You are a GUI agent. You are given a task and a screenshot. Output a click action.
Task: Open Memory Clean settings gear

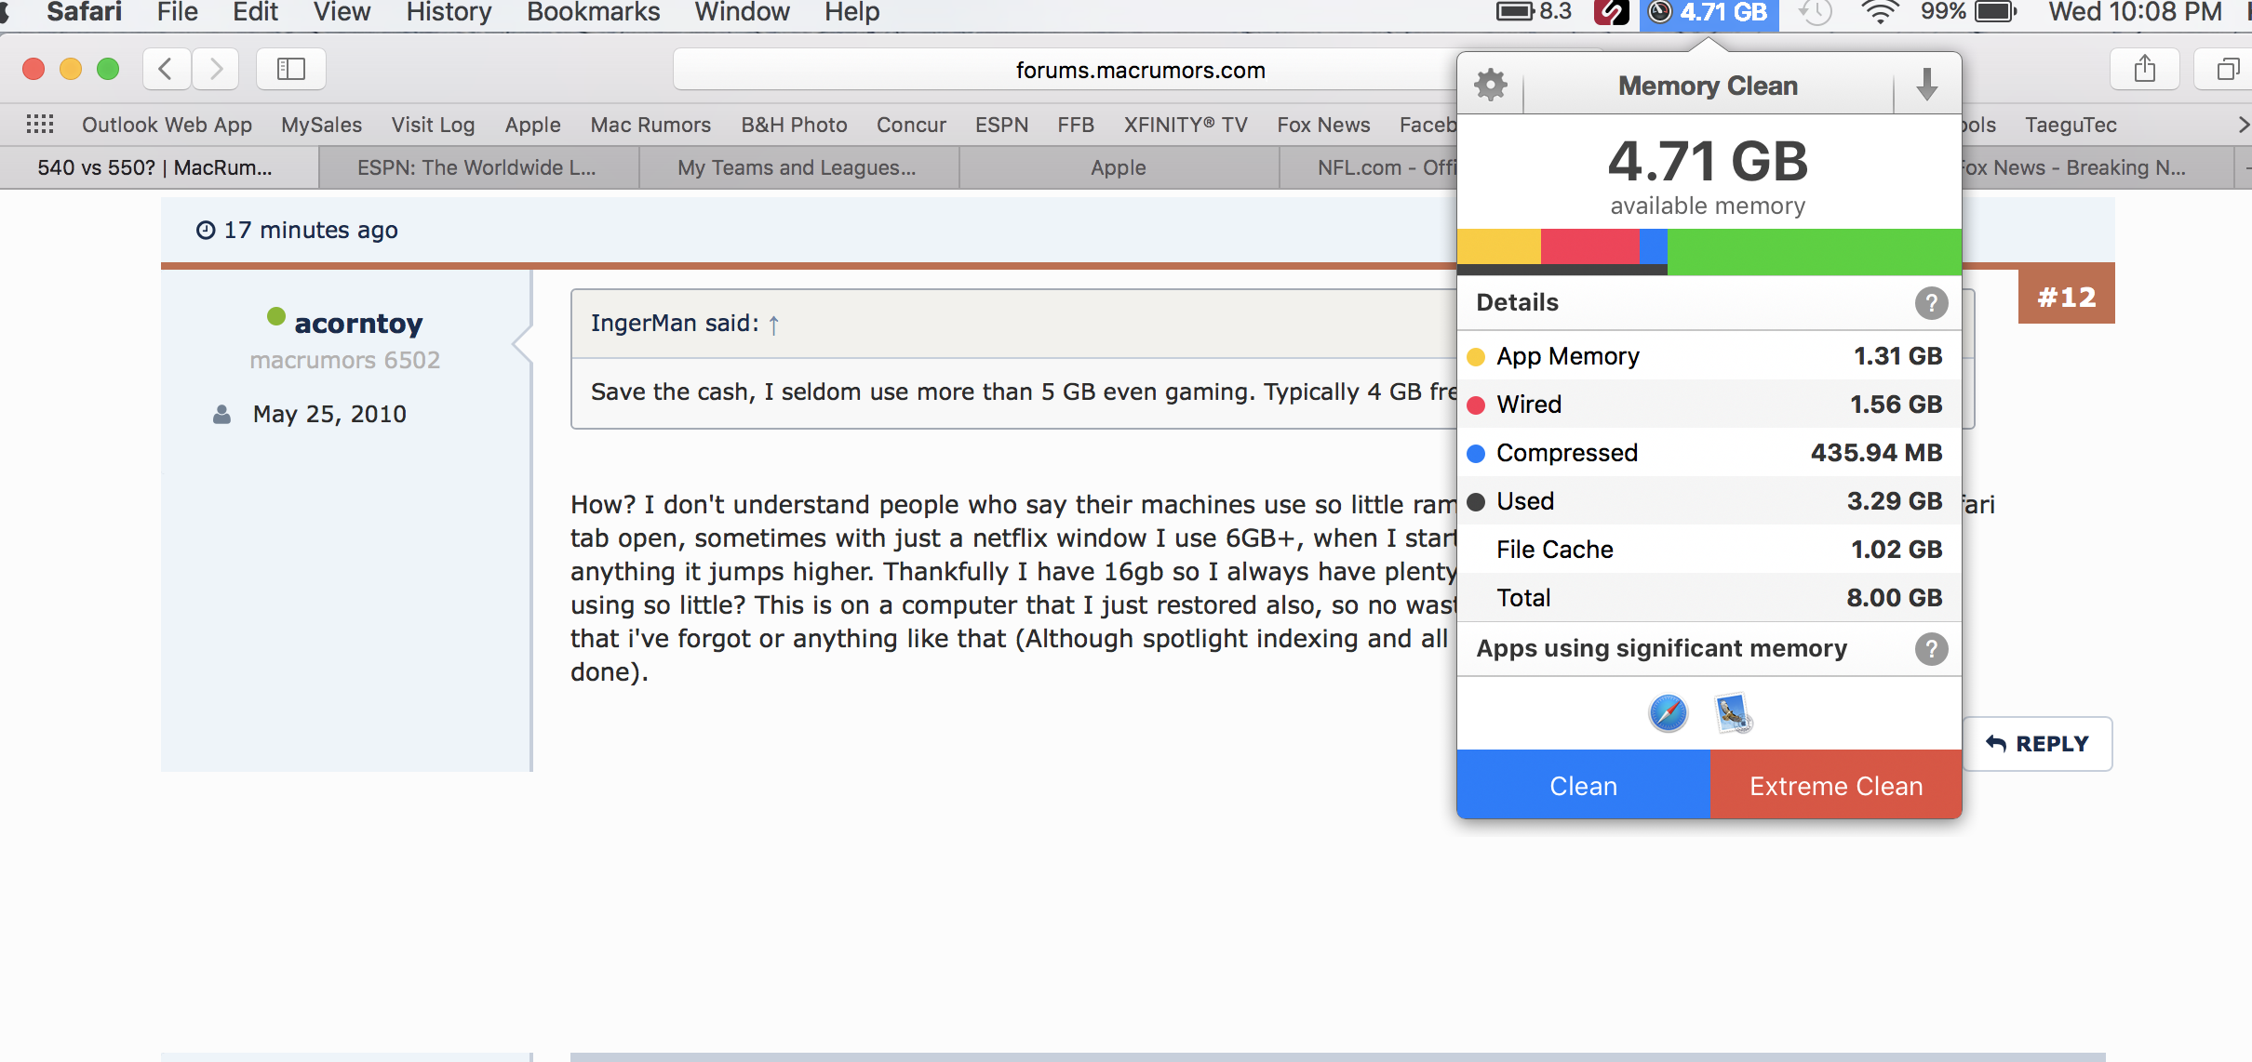1491,86
